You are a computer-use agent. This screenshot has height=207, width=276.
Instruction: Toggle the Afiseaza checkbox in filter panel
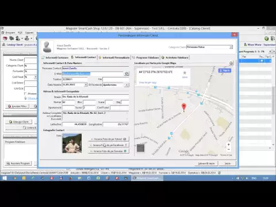pos(25,94)
